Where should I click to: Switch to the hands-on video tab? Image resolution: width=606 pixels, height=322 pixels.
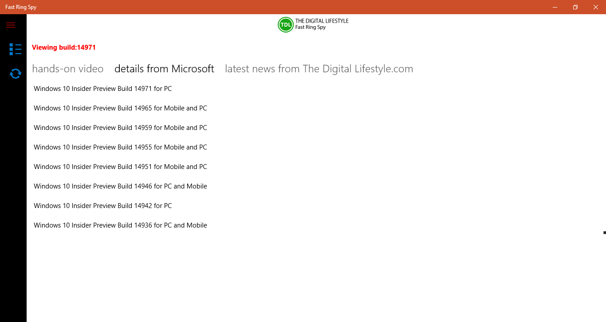[68, 69]
